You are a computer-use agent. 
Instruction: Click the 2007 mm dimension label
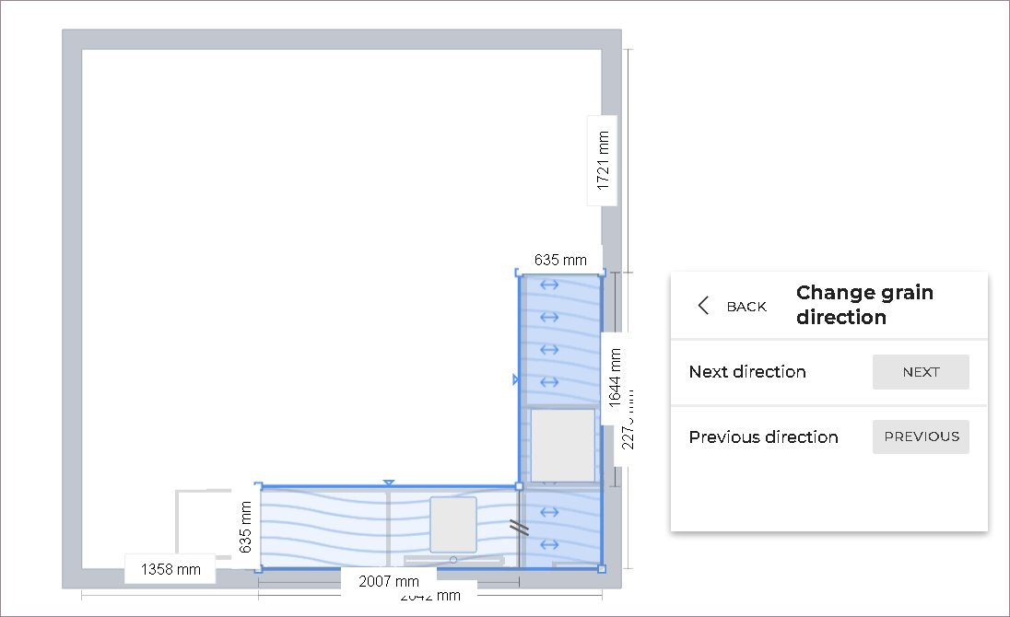click(389, 581)
